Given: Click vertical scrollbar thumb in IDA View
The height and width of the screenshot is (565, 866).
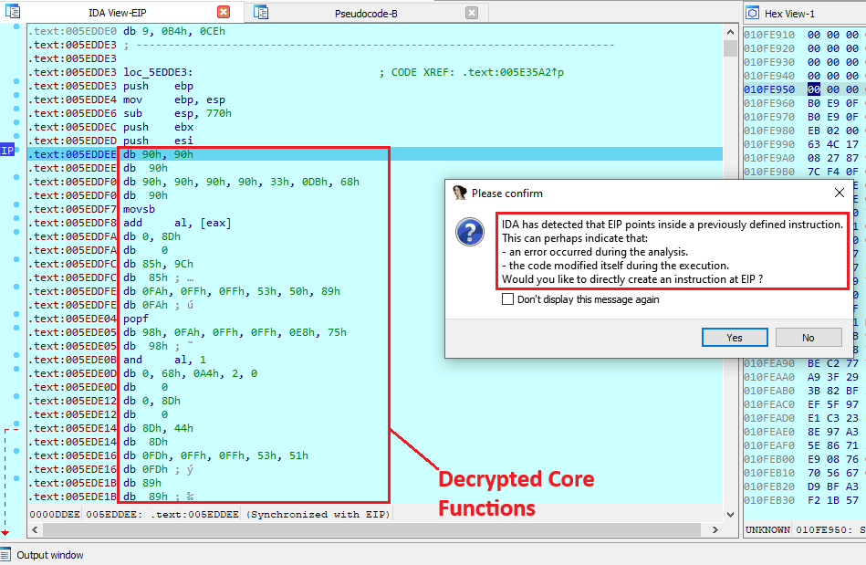Looking at the screenshot, I should (x=730, y=48).
